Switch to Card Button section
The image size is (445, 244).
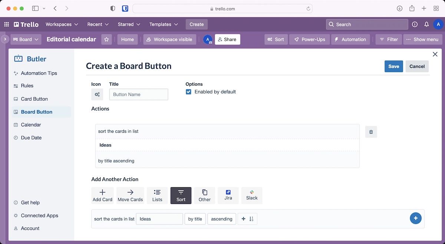click(34, 99)
